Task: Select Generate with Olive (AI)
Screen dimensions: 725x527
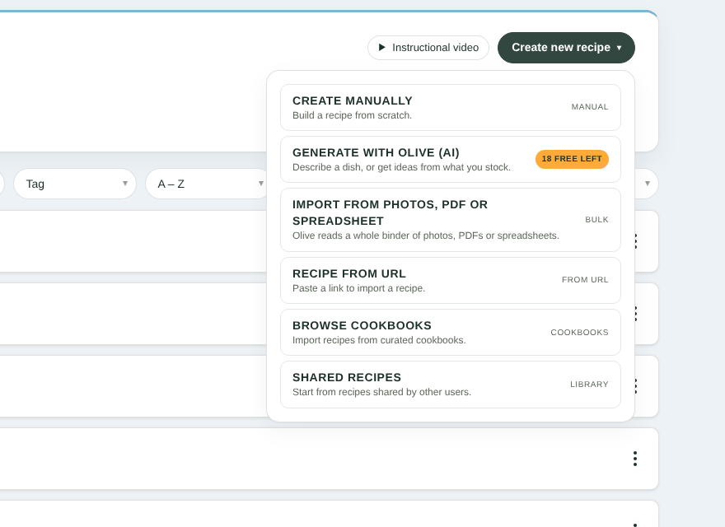Action: (x=451, y=160)
